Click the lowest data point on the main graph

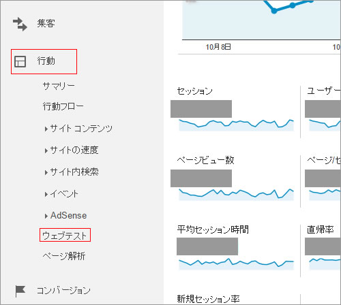coord(274,11)
